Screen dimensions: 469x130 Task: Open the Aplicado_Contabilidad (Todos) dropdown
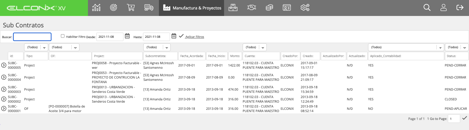pyautogui.click(x=406, y=48)
